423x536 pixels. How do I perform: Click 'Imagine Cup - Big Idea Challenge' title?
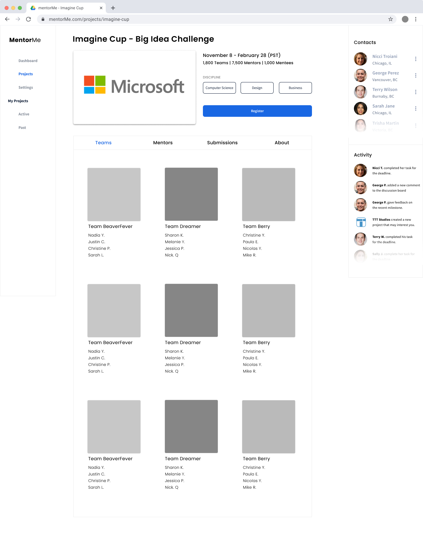(143, 39)
